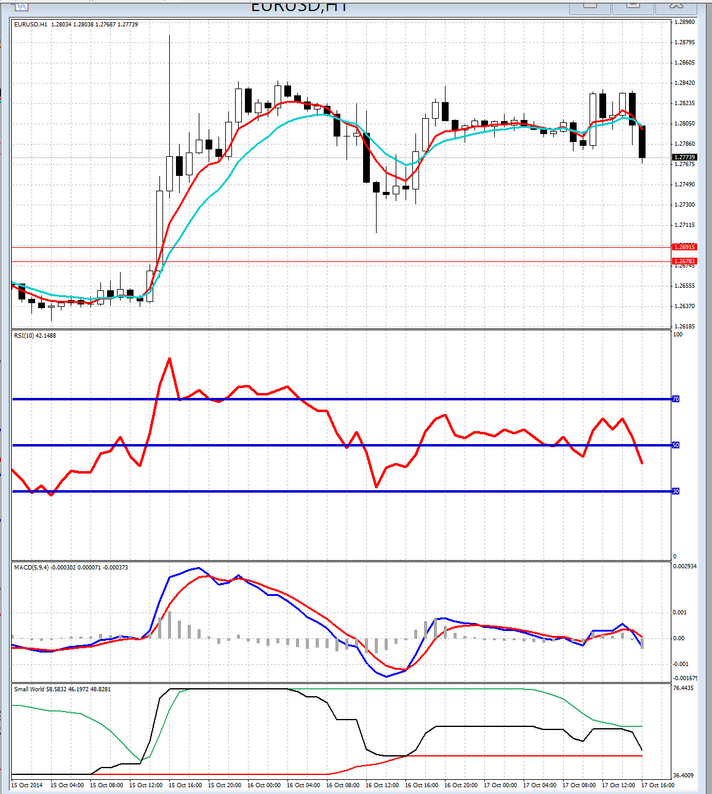Click the current price tag 1.27739

(684, 157)
